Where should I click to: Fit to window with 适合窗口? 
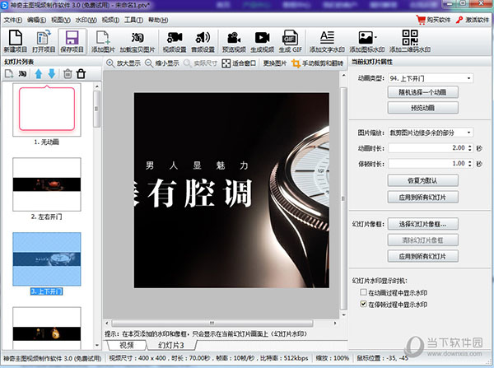click(x=239, y=63)
